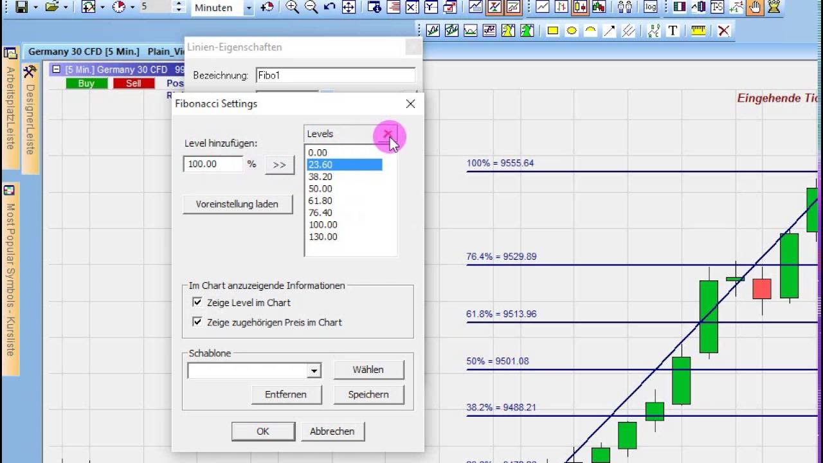Click the Wählen button
Image resolution: width=823 pixels, height=463 pixels.
368,370
